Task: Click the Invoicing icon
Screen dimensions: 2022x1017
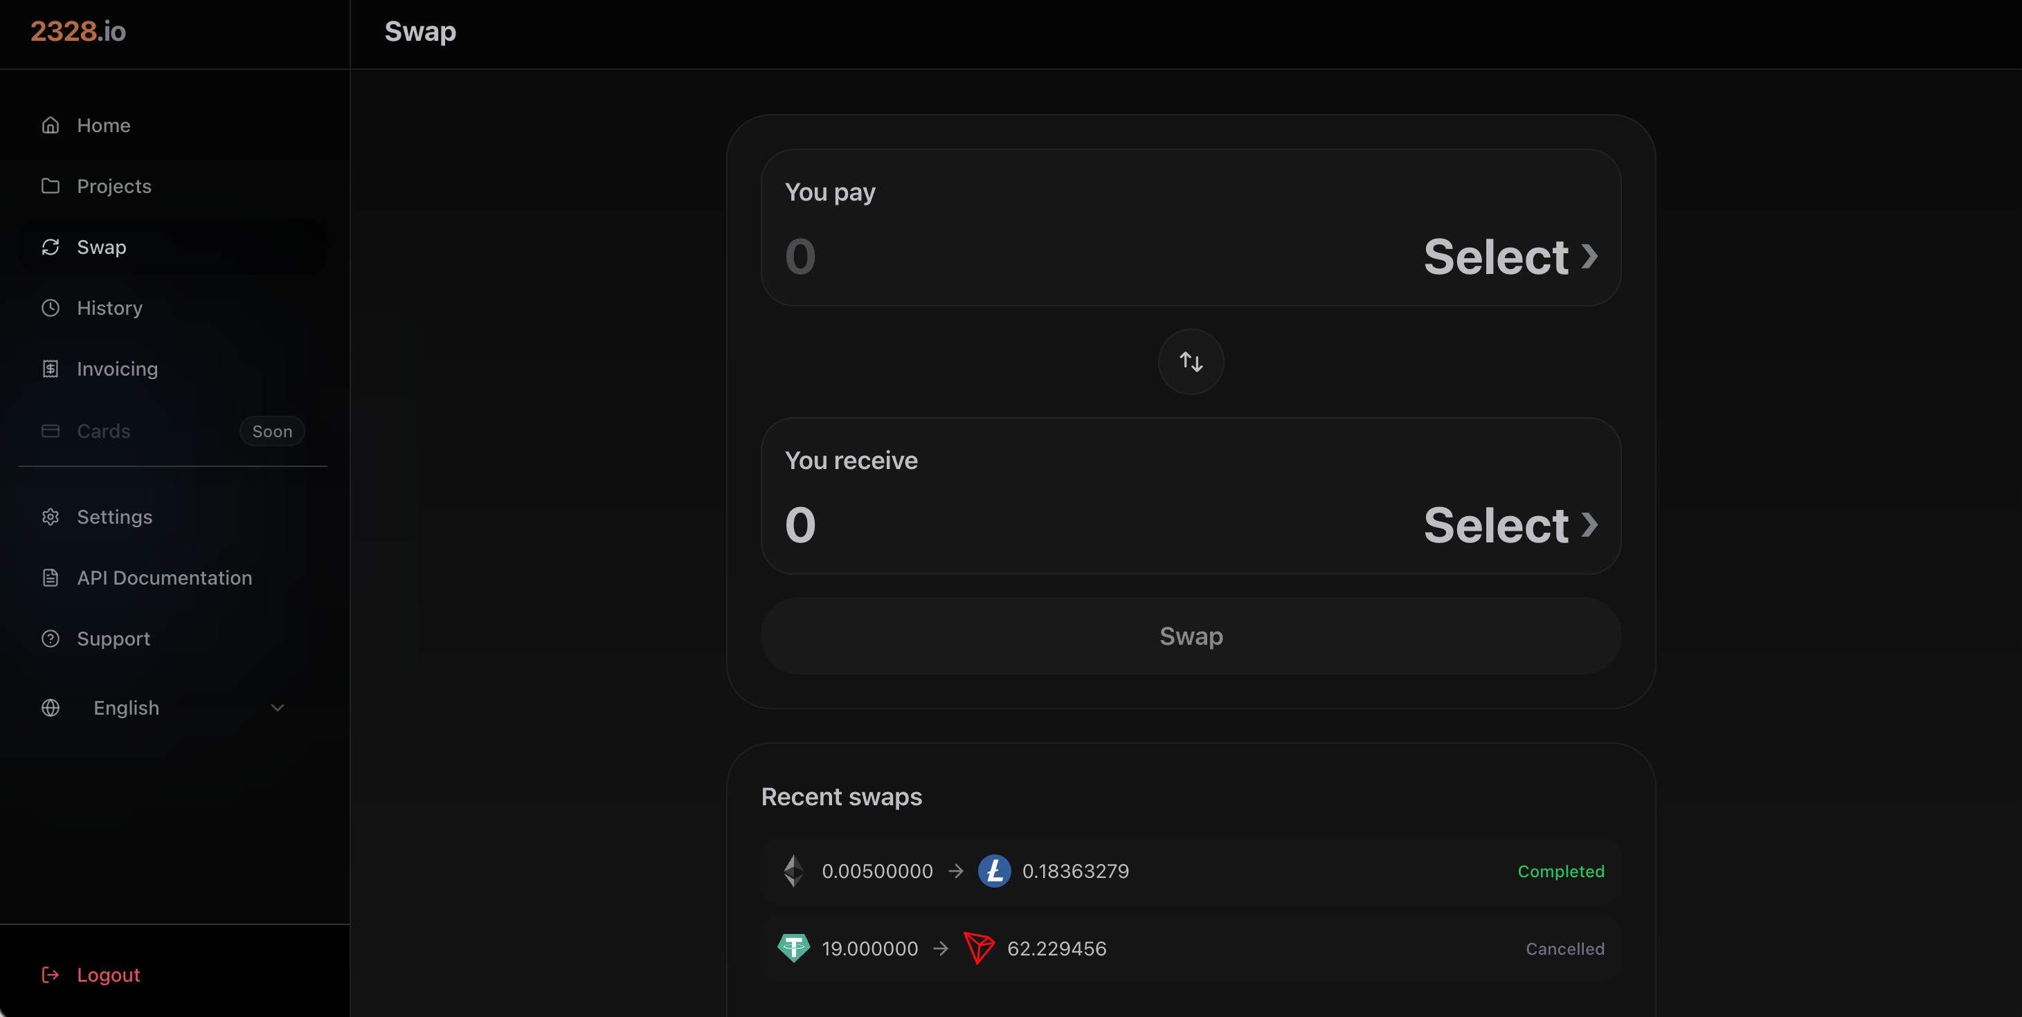Action: coord(51,368)
